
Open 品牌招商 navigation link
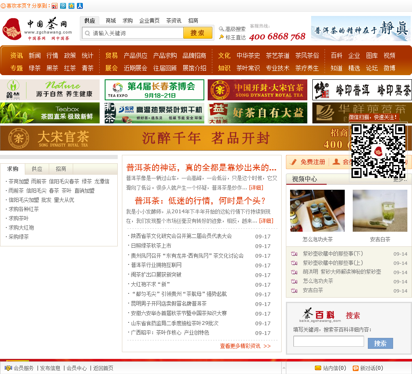tap(194, 55)
